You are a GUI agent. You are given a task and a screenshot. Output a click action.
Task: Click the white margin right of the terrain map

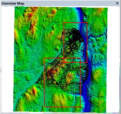113,59
